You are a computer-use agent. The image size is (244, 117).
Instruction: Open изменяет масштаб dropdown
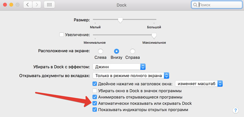click(x=199, y=84)
